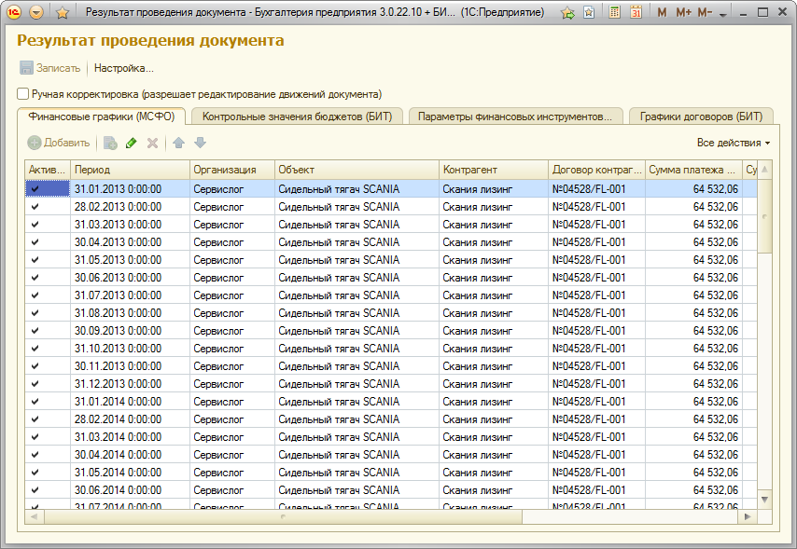Expand the Все действия dropdown
797x549 pixels.
(734, 143)
